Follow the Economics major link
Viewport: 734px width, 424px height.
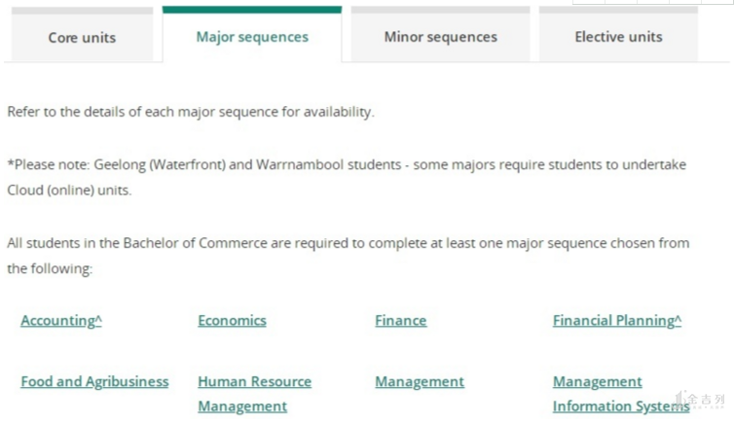(x=232, y=321)
